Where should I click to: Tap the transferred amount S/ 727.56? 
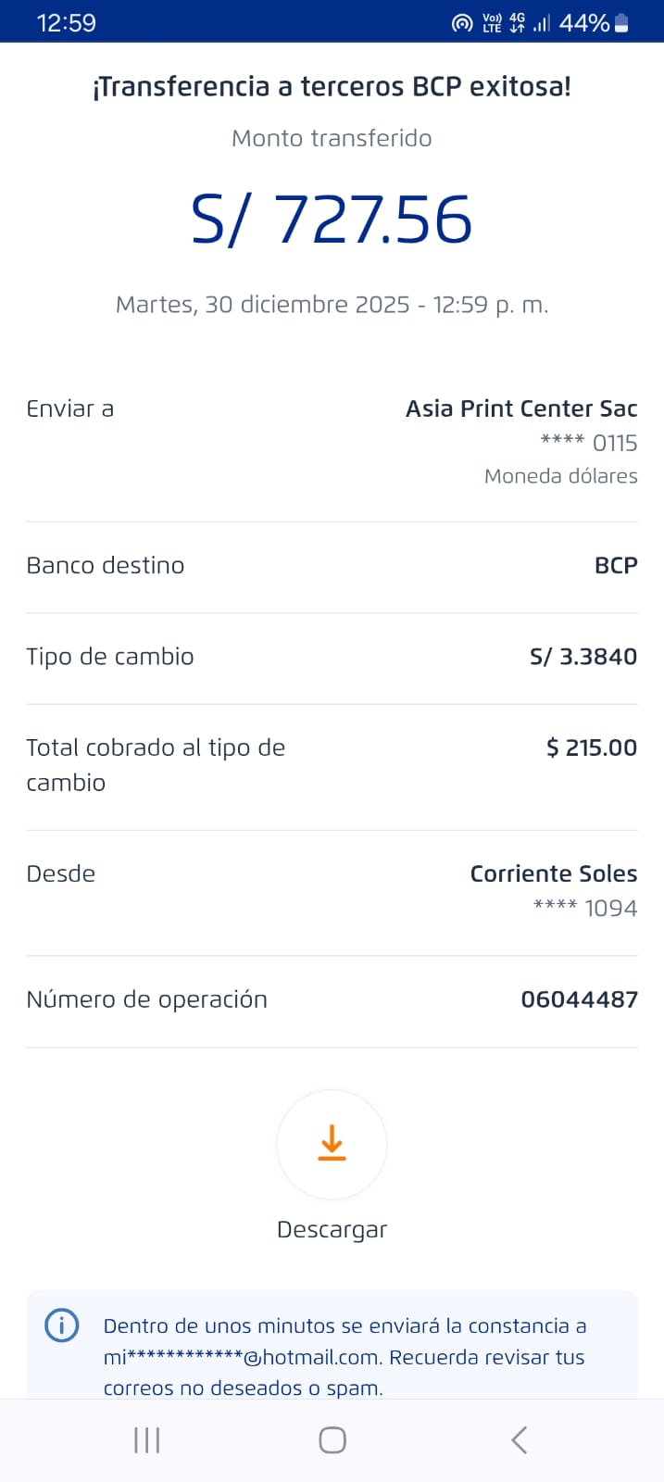click(332, 220)
